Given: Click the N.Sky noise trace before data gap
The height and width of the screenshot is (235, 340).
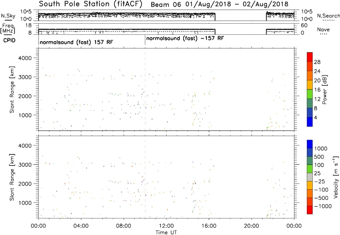Looking at the screenshot, I should tap(127, 15).
